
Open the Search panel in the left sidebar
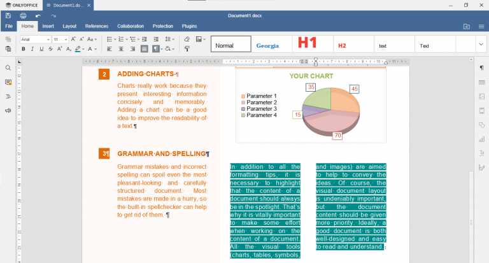[x=8, y=68]
